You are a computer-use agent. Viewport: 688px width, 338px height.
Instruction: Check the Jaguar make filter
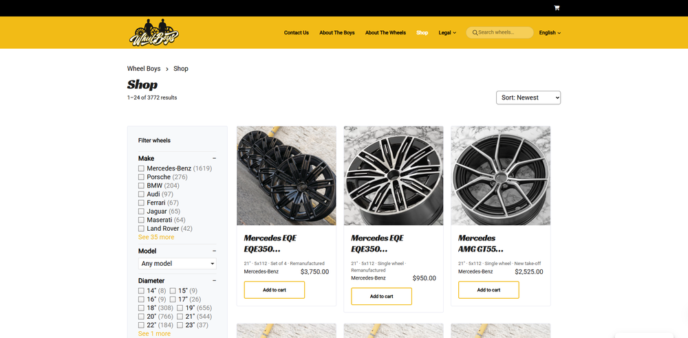[x=141, y=212]
